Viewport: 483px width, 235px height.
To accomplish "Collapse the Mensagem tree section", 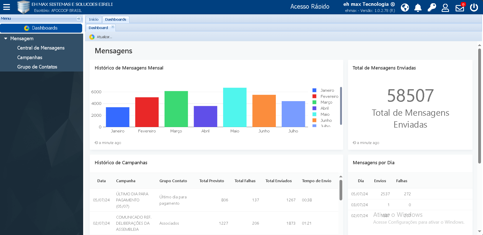I will [x=6, y=39].
